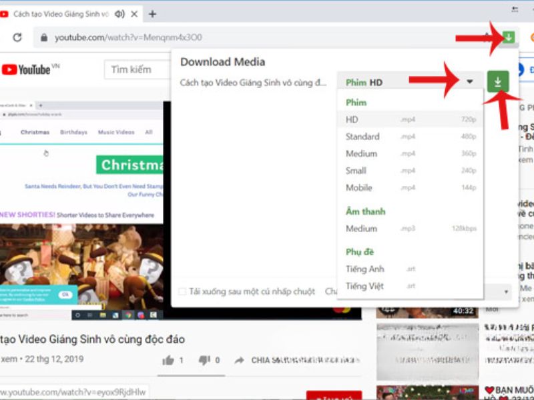Select Medium .mp4 360p option

pyautogui.click(x=410, y=153)
